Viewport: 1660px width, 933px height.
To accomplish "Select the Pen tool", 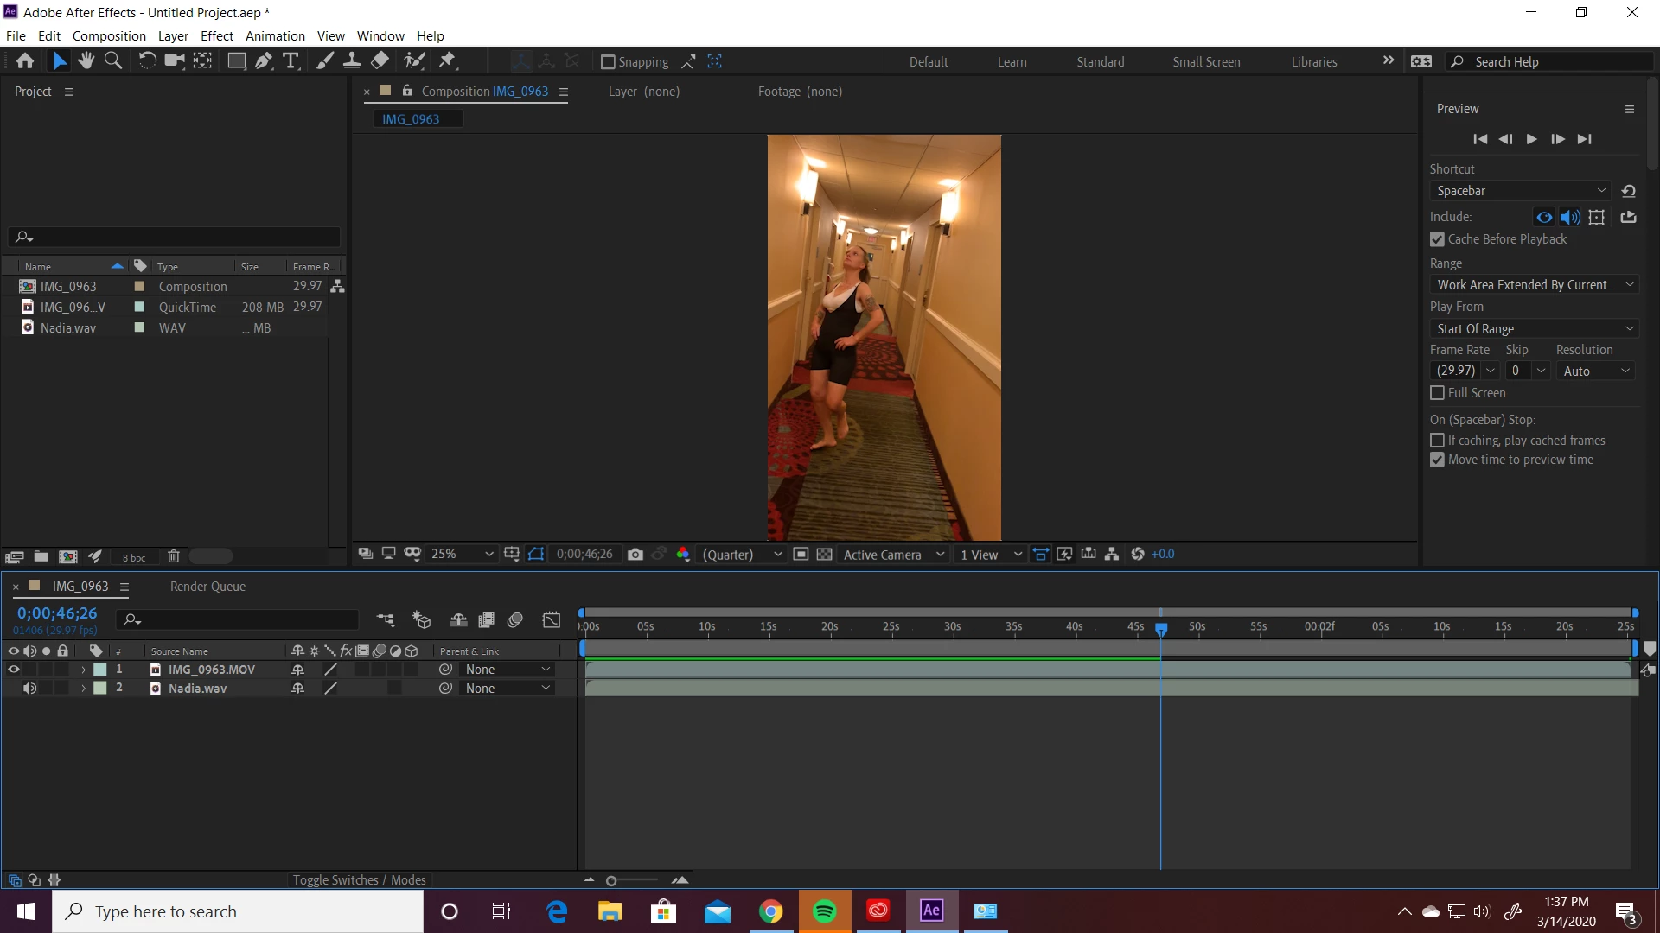I will pos(264,60).
